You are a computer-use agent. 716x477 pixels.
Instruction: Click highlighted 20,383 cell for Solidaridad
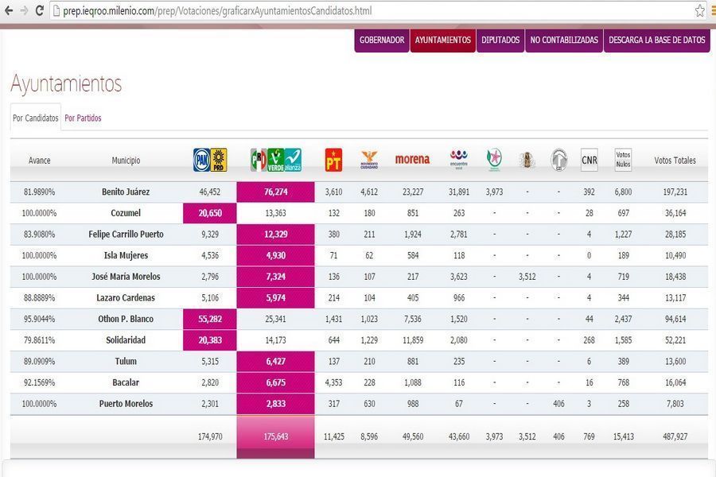click(x=209, y=340)
